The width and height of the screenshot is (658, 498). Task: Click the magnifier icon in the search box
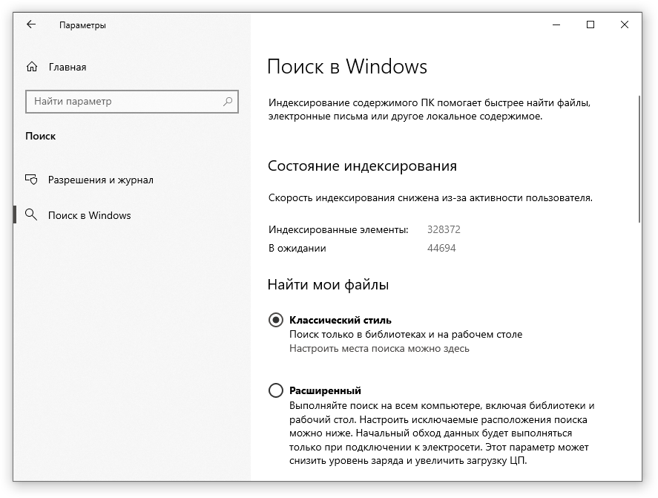228,102
